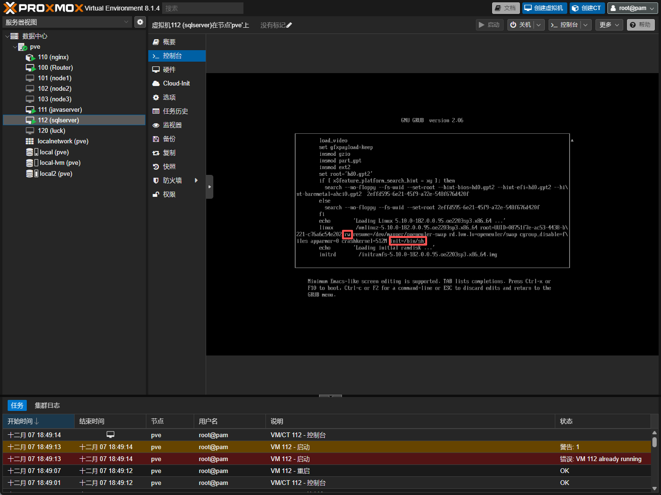The height and width of the screenshot is (495, 661).
Task: Click the local (pve) storage icon
Action: [32, 152]
